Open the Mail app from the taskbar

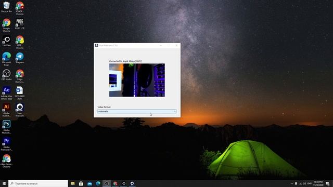click(89, 183)
